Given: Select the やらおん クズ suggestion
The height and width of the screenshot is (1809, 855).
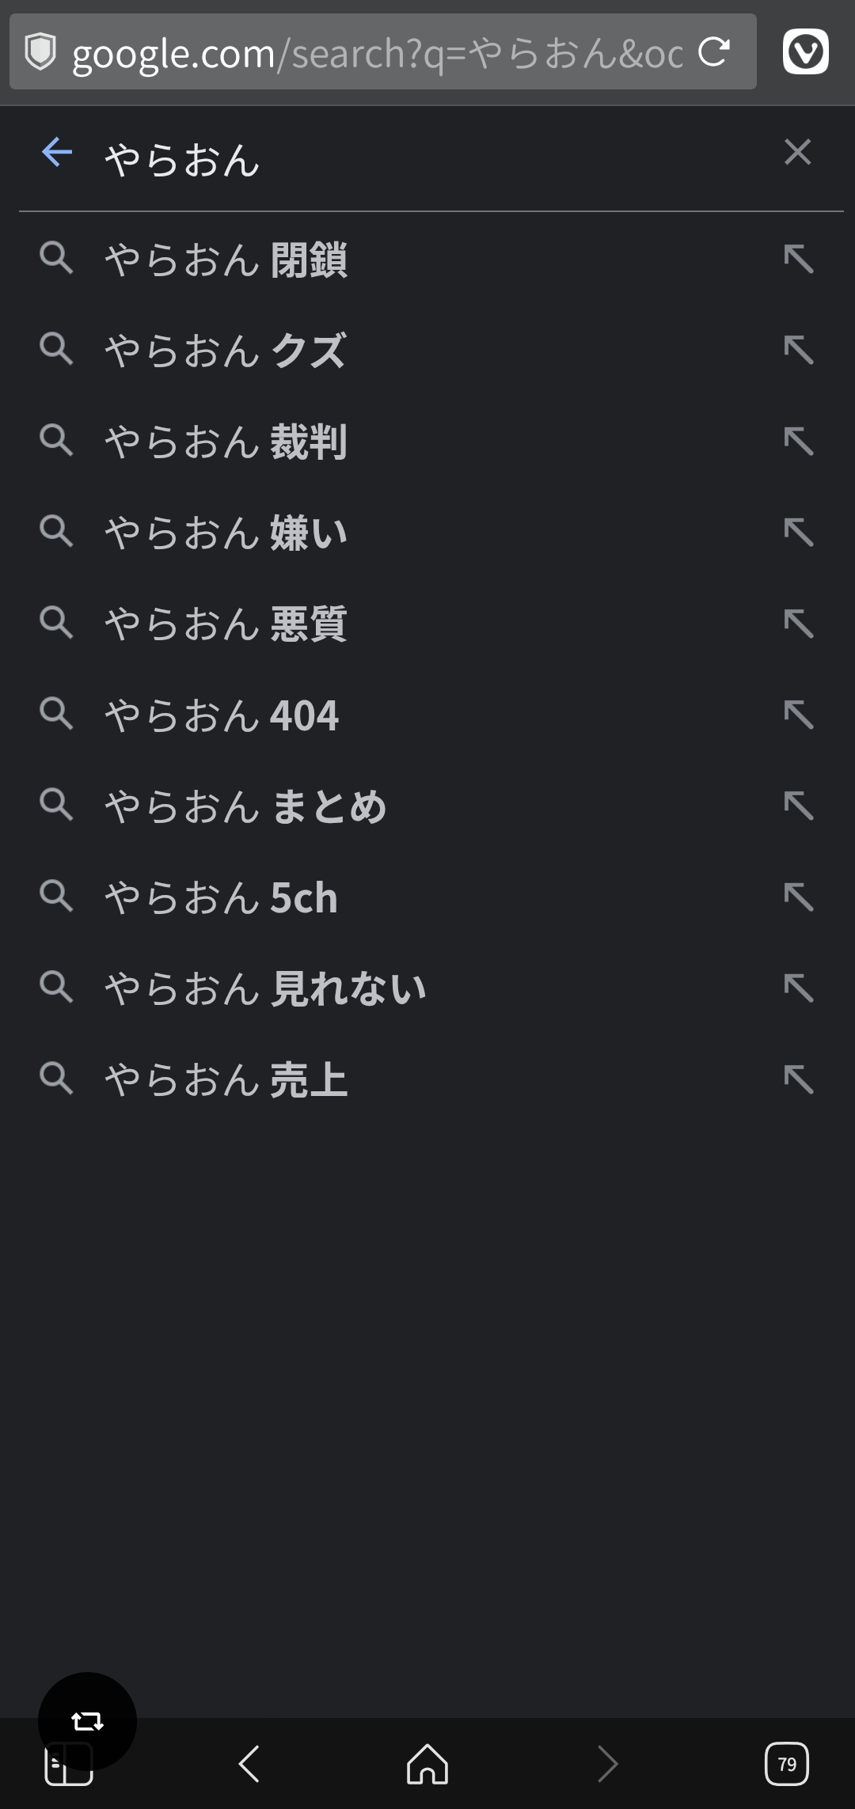Looking at the screenshot, I should point(226,351).
